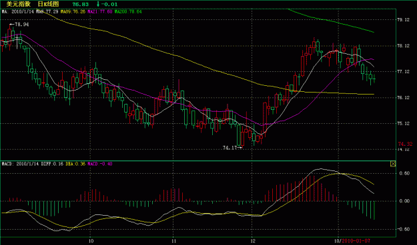417x245 pixels.
Task: Select the magenta MA21:77.60 legend label
Action: pos(100,12)
